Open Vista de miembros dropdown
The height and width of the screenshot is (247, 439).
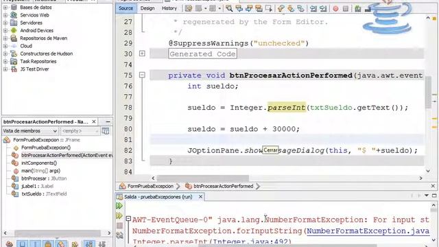click(x=30, y=131)
